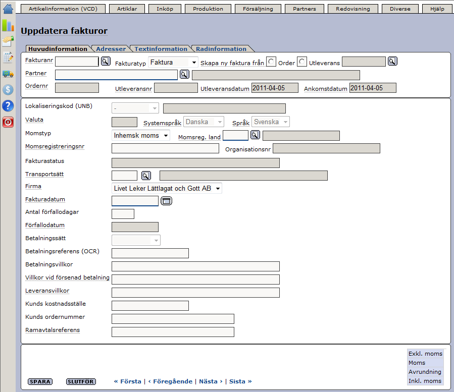This screenshot has width=454, height=392.
Task: Click the Utleveransdatum 2011-04-05 value
Action: point(275,88)
